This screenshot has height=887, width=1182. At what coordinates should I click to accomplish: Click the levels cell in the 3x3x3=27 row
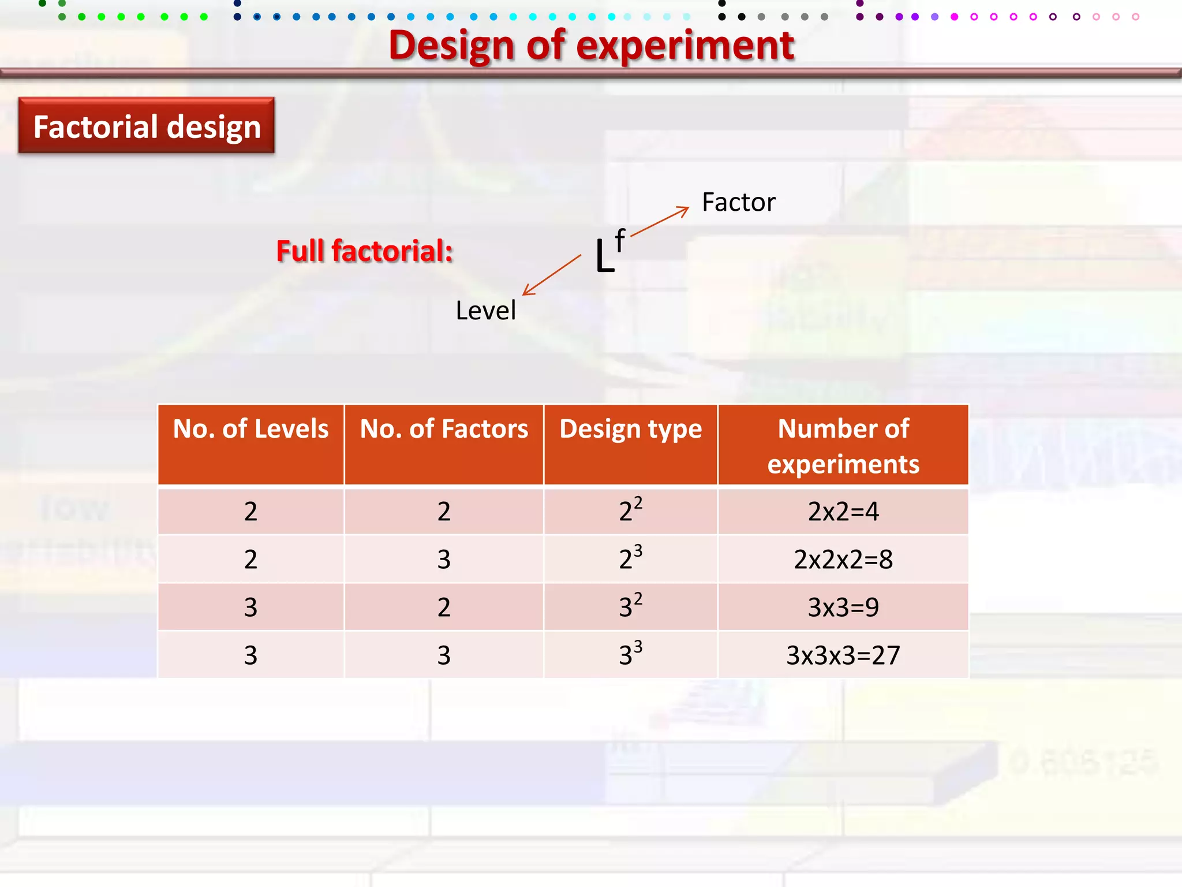click(251, 655)
